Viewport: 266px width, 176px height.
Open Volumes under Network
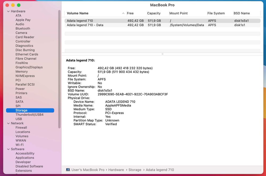click(x=22, y=136)
